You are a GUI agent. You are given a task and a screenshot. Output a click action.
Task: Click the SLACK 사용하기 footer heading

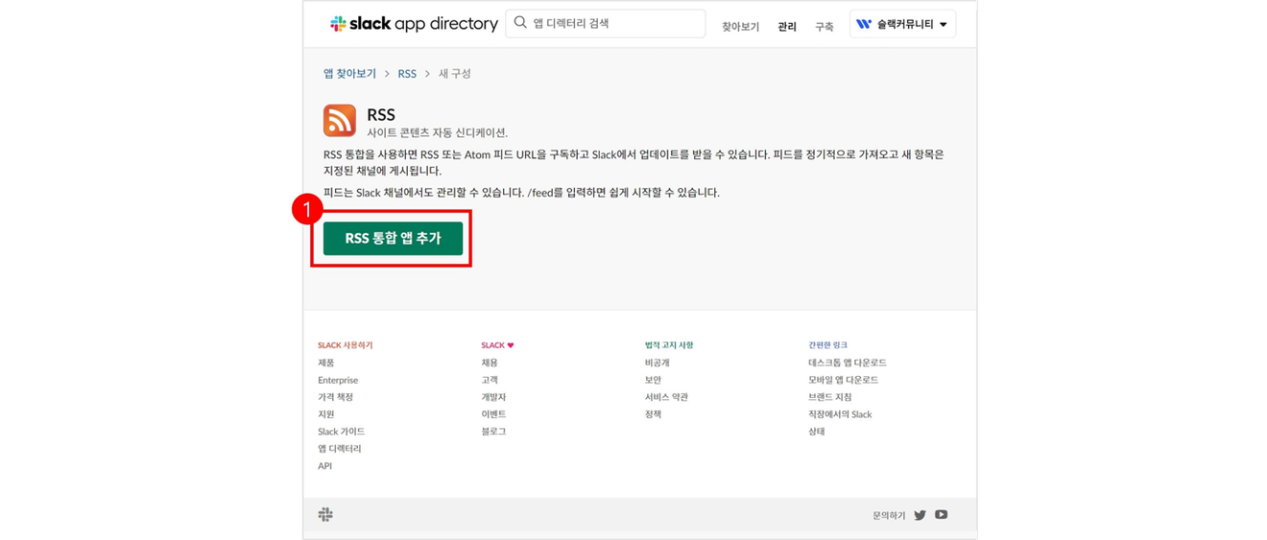(x=345, y=345)
